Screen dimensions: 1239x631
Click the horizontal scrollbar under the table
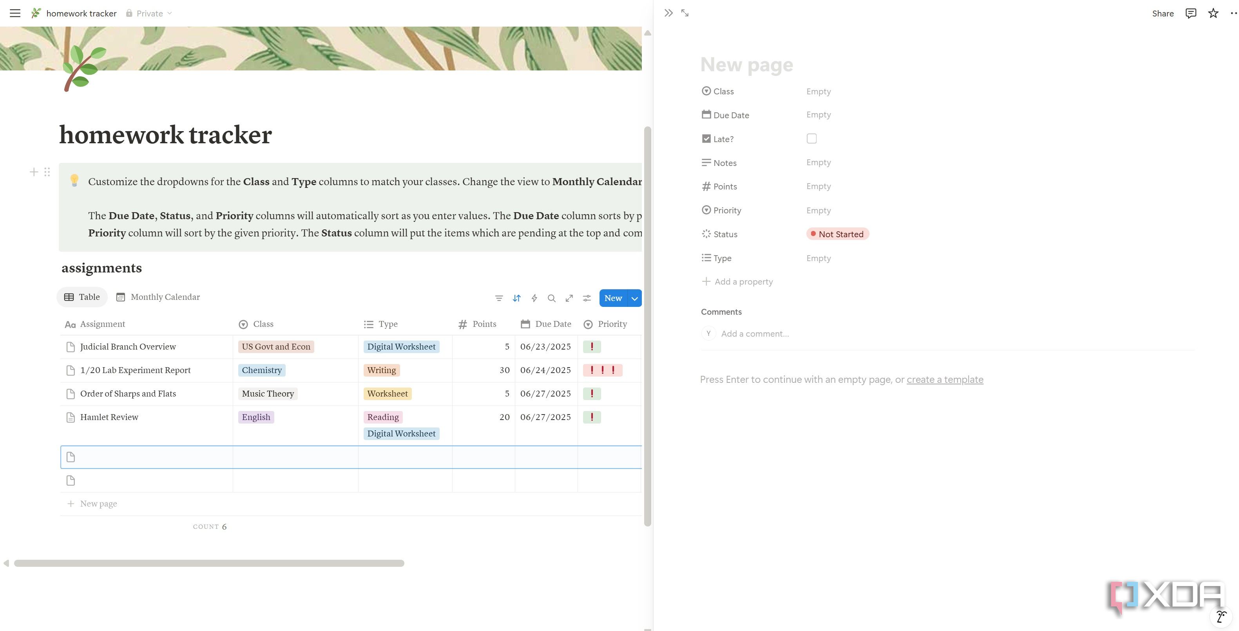(x=209, y=563)
